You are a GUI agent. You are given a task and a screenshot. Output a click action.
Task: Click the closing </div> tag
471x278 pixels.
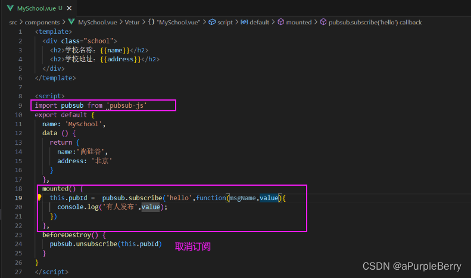(x=54, y=68)
